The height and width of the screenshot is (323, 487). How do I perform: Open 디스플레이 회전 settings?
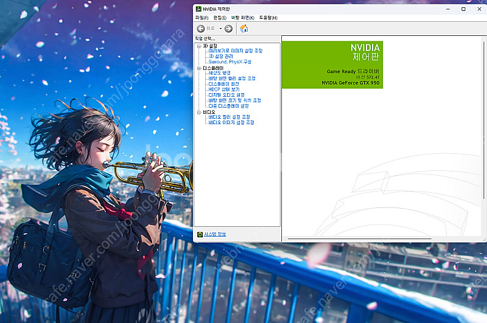223,84
